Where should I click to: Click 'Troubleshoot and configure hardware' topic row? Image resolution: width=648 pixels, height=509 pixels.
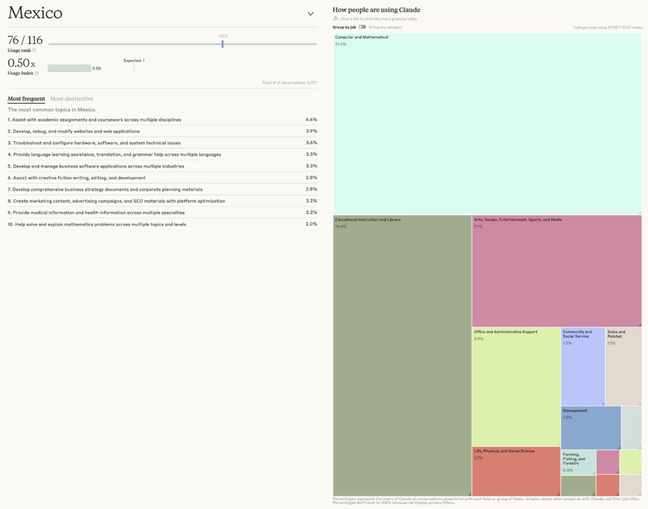tap(163, 143)
